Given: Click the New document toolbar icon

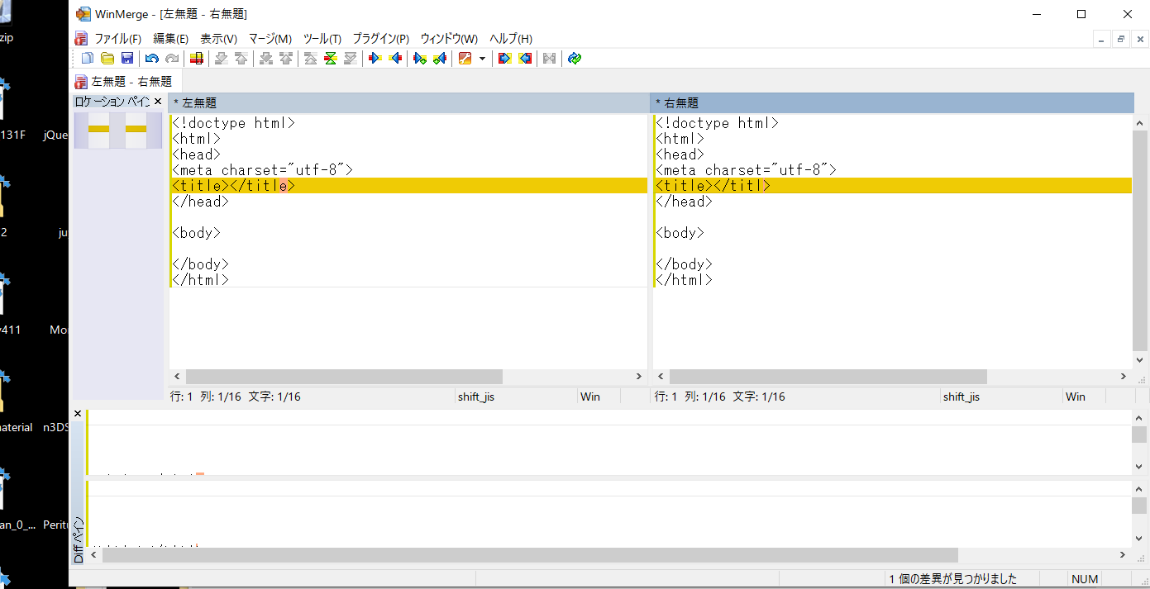Looking at the screenshot, I should pos(88,58).
